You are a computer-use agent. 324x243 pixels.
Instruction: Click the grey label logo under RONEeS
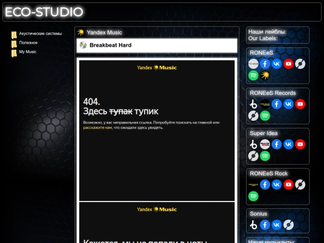[x=253, y=64]
